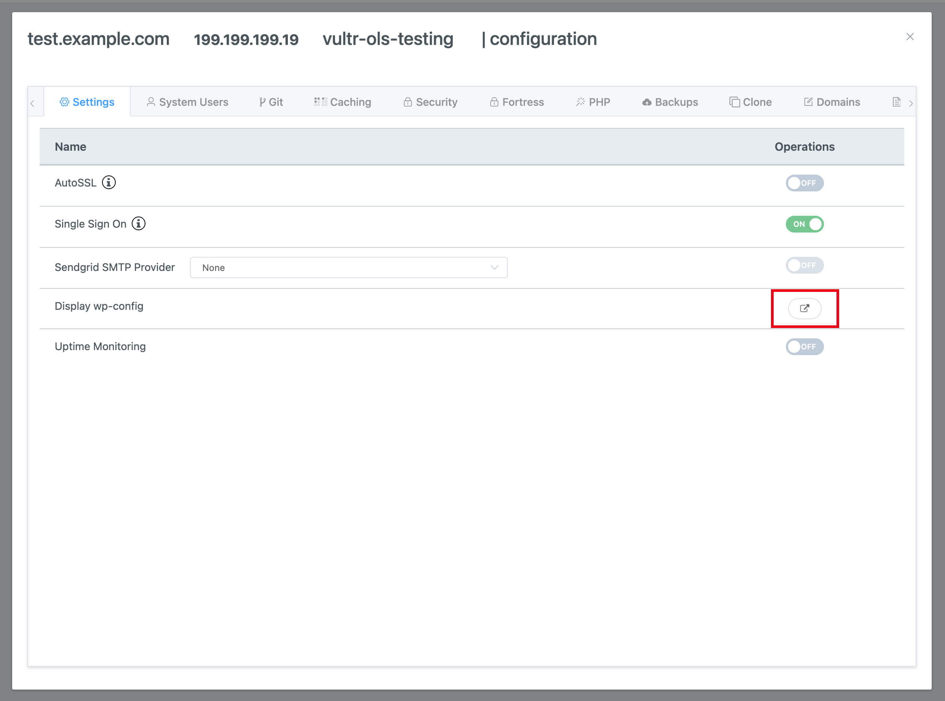945x701 pixels.
Task: Enable the Uptime Monitoring toggle
Action: 804,347
